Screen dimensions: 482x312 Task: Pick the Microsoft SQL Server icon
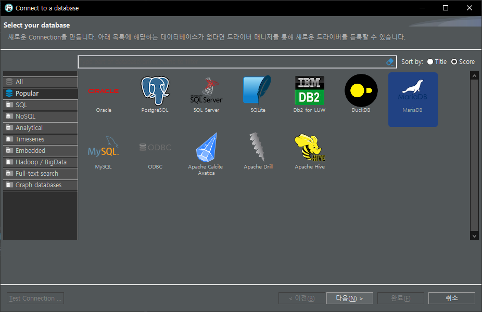tap(206, 90)
